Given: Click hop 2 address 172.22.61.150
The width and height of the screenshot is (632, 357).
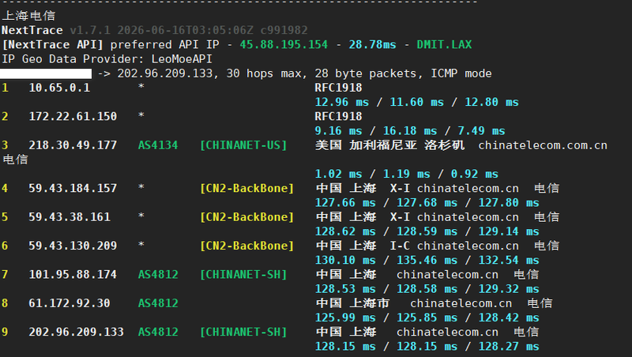Looking at the screenshot, I should pyautogui.click(x=73, y=116).
